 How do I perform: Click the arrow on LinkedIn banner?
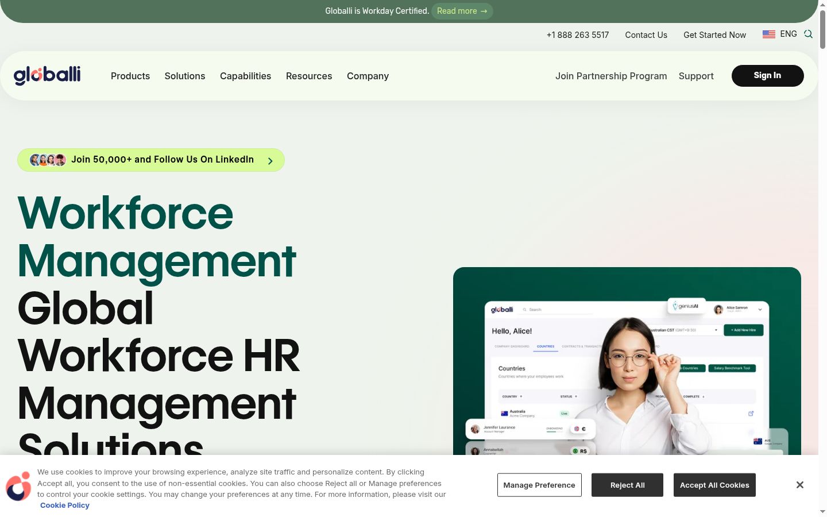[x=270, y=161]
